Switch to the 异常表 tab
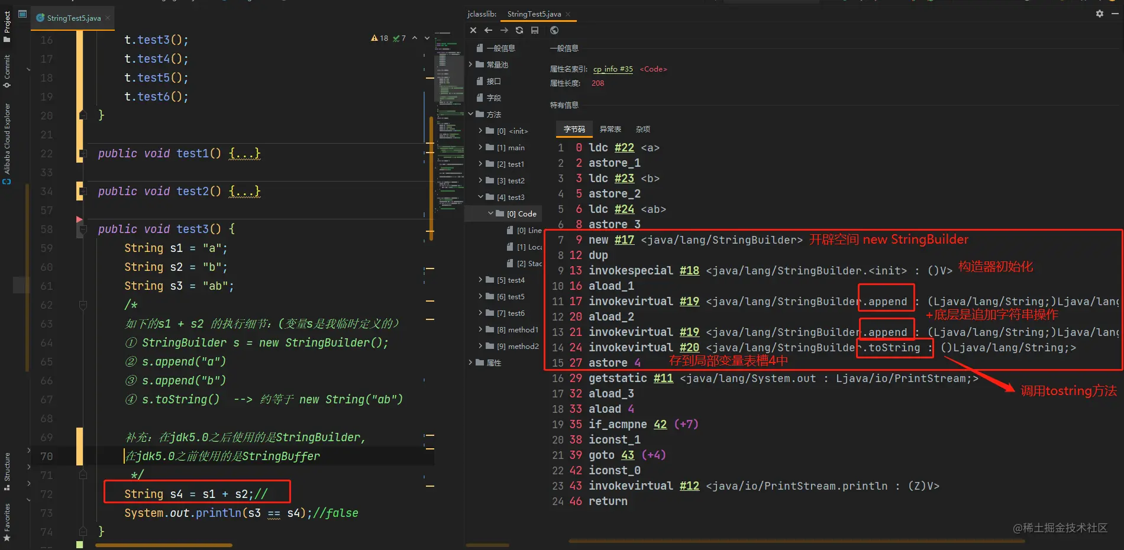This screenshot has width=1124, height=550. point(610,129)
